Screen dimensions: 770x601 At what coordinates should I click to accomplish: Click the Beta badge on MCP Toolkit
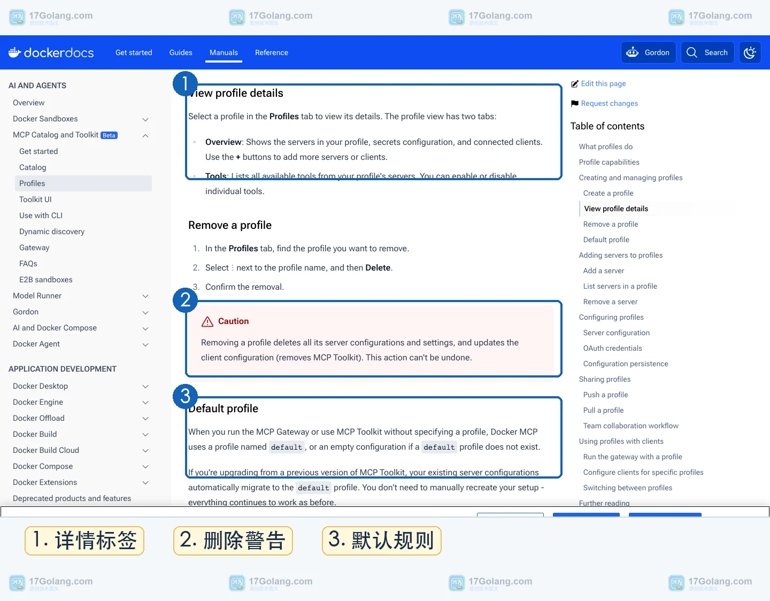109,135
